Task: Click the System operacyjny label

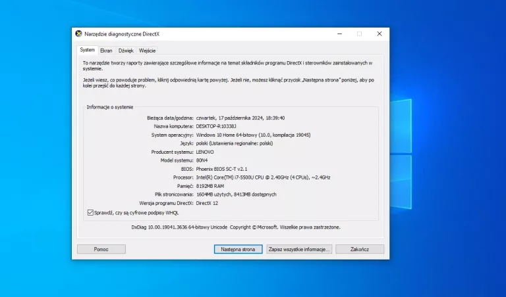Action: coord(173,135)
